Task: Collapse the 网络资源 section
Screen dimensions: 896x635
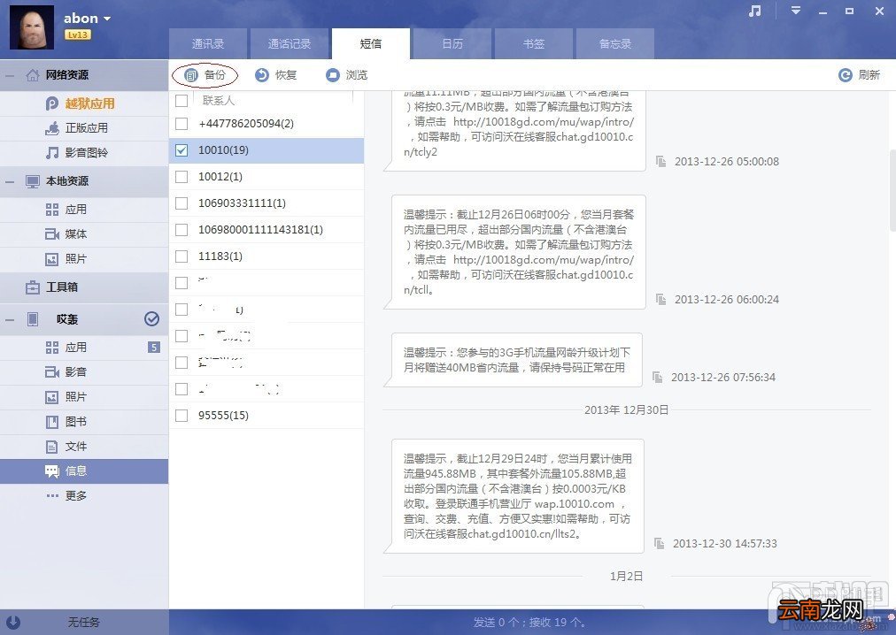Action: point(10,75)
